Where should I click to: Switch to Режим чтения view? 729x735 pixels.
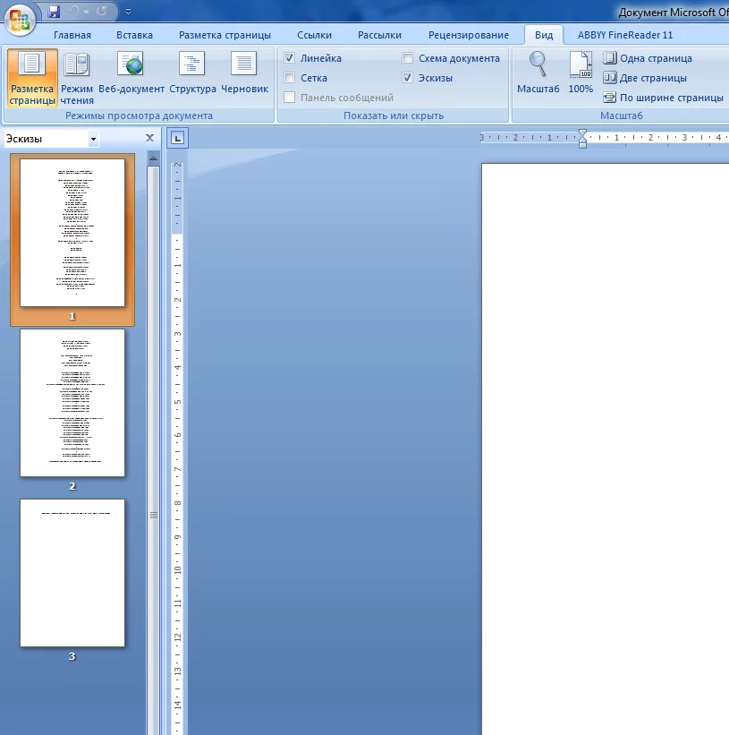point(77,76)
